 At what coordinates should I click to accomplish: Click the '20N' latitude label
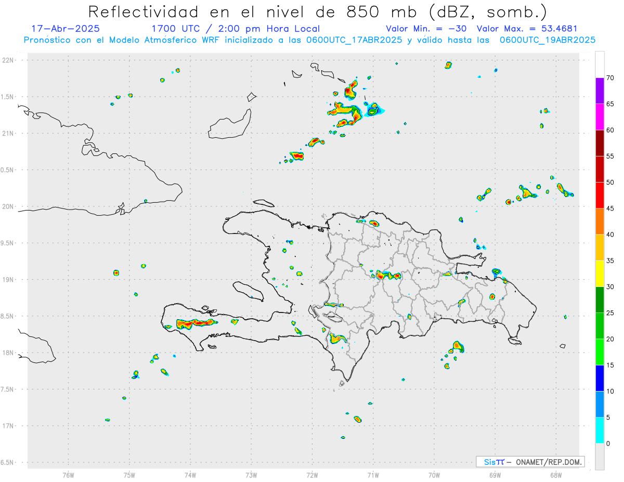(x=8, y=206)
